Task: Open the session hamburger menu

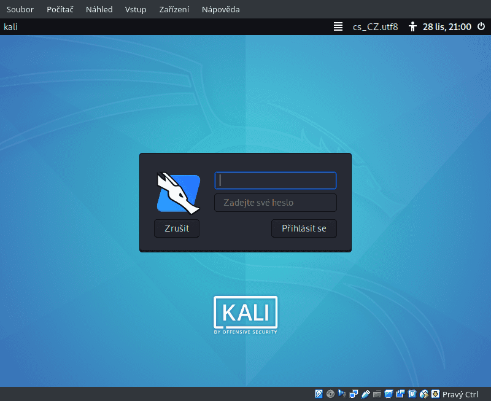Action: [x=338, y=26]
